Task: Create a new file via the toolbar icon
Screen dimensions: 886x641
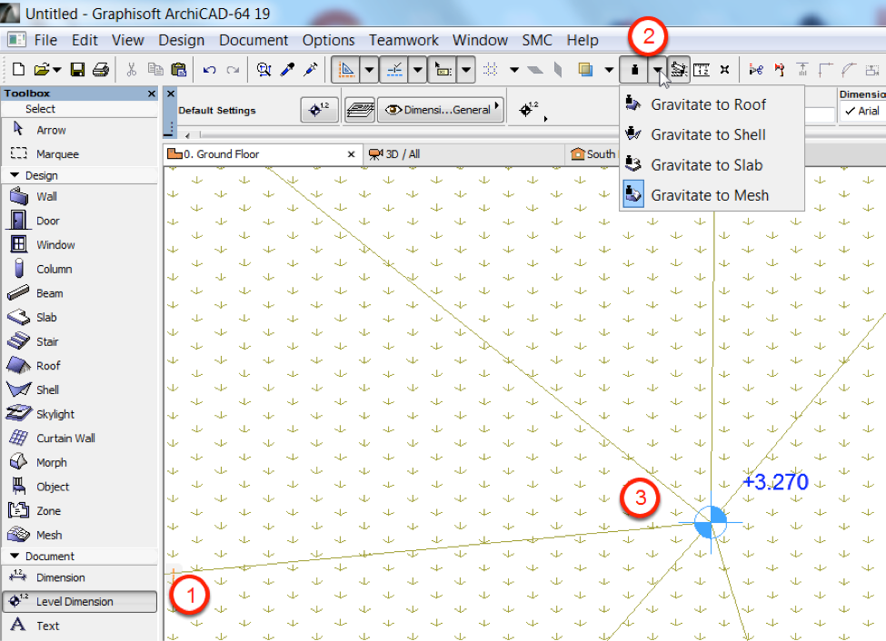Action: pos(19,70)
